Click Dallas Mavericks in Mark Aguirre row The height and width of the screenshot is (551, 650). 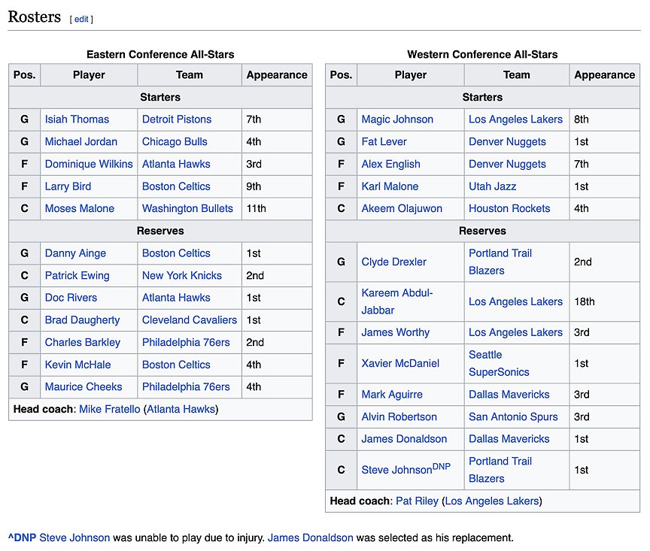point(509,395)
